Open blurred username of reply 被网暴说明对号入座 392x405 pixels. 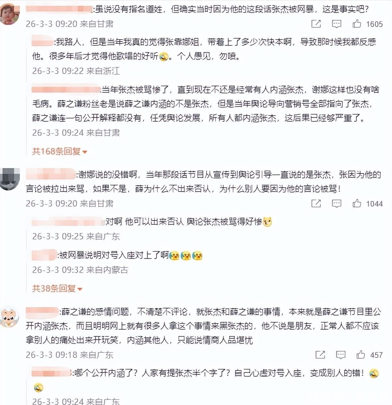coord(44,255)
